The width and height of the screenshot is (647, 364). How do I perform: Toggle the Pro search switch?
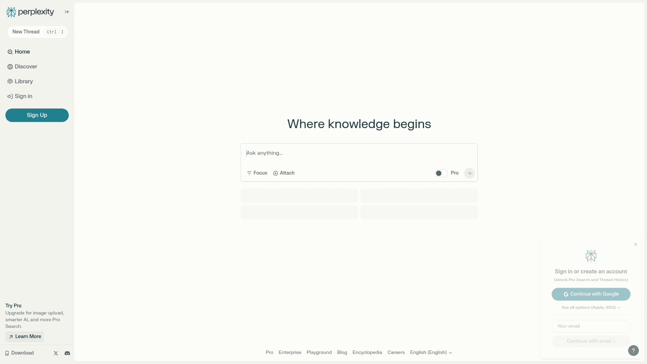(x=441, y=173)
